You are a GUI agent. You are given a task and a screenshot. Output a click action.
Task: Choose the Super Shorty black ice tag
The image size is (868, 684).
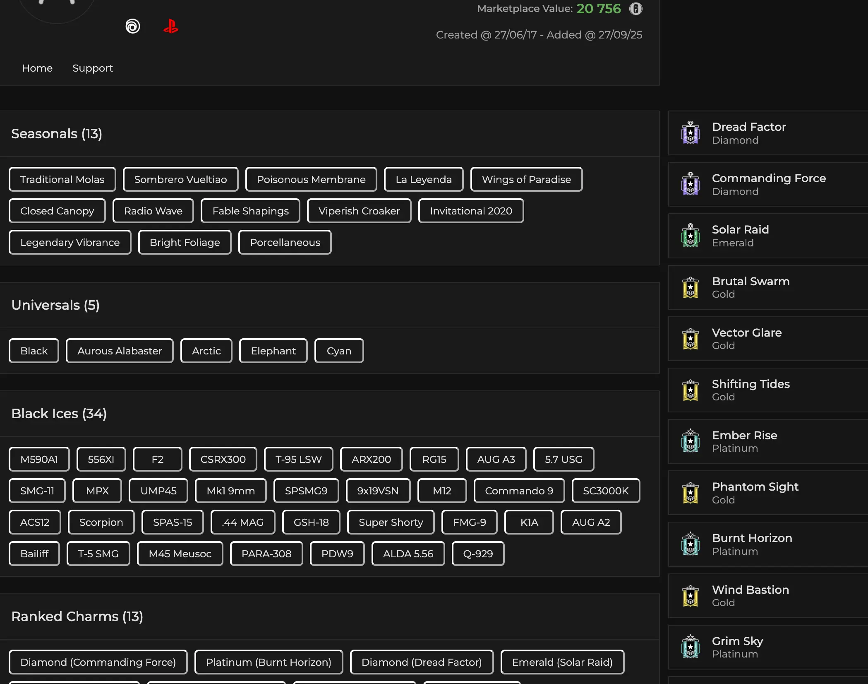[391, 522]
